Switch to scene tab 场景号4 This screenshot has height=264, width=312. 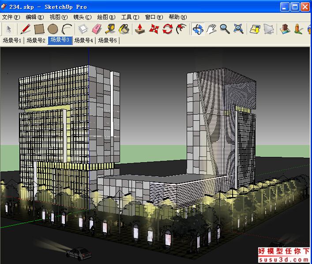84,41
